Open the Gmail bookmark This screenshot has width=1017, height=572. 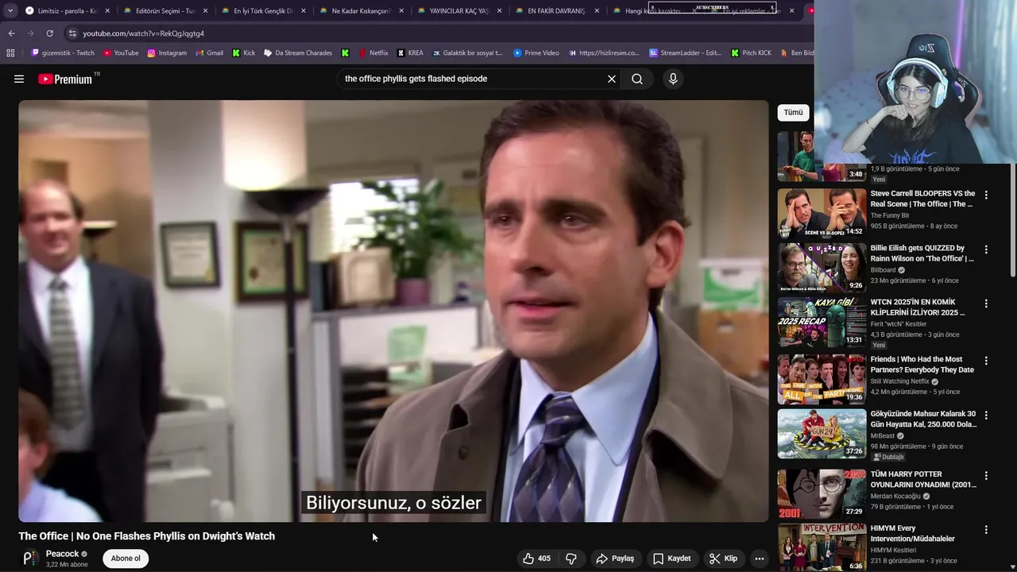(209, 53)
